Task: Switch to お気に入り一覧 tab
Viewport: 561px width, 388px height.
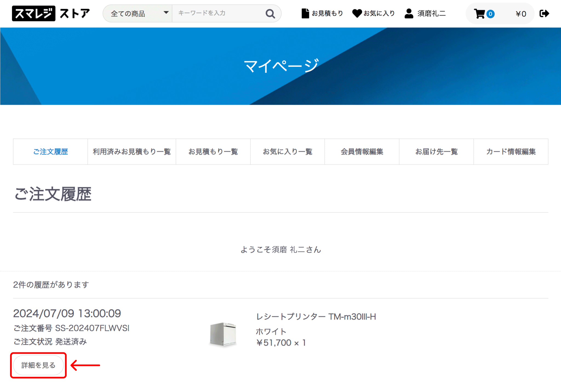Action: (288, 152)
